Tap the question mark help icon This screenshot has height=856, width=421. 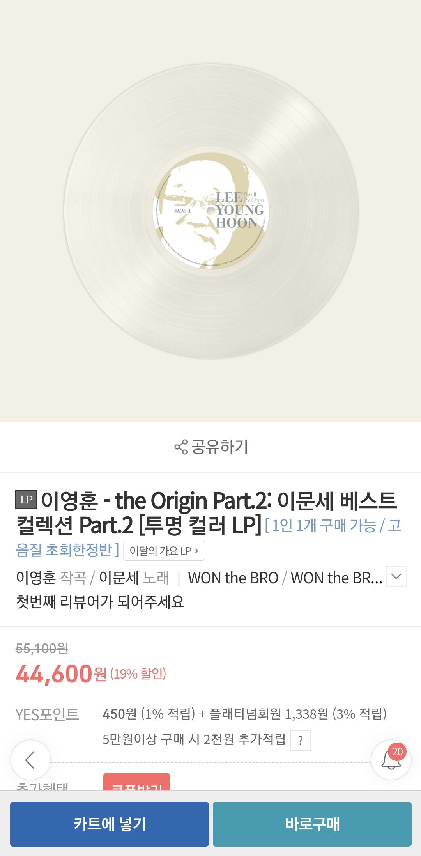click(x=300, y=741)
